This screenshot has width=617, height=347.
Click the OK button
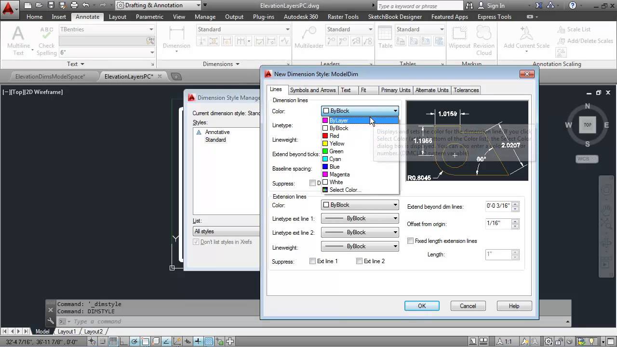[x=422, y=306]
